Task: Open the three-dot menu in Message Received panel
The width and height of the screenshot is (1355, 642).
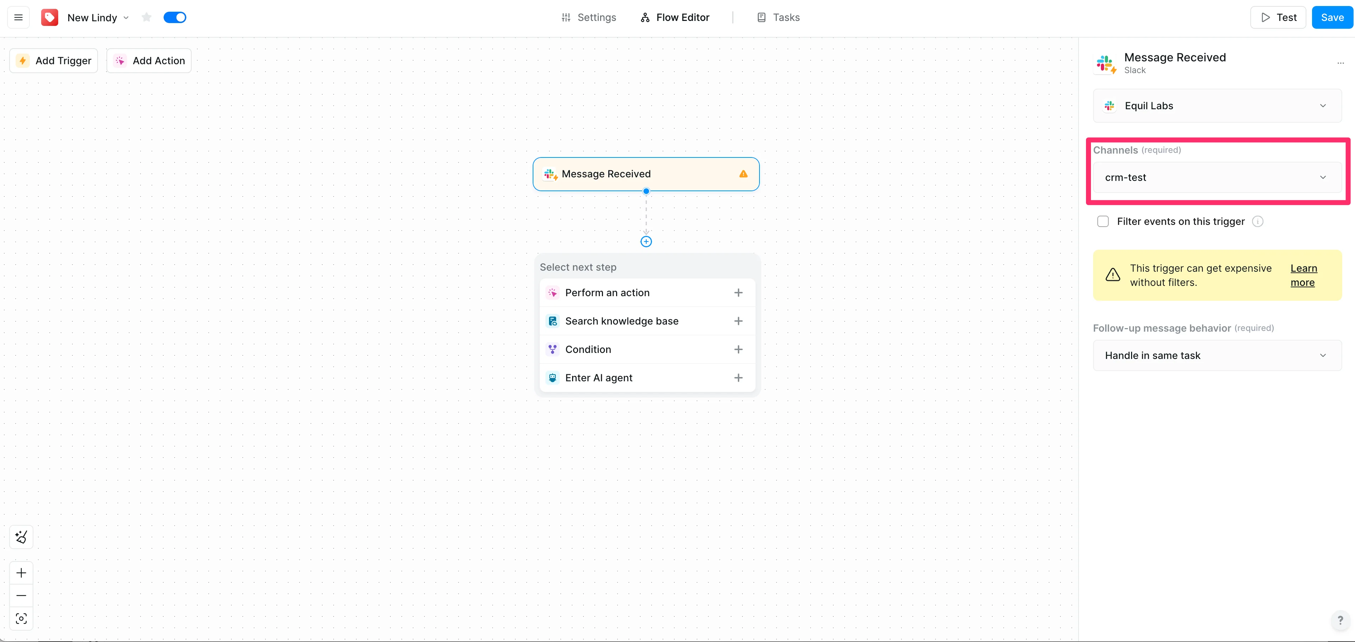Action: (1340, 63)
